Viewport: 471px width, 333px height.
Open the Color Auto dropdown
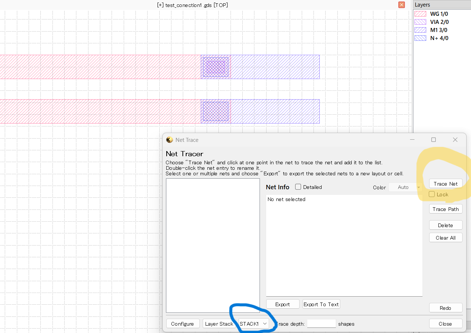[x=405, y=187]
